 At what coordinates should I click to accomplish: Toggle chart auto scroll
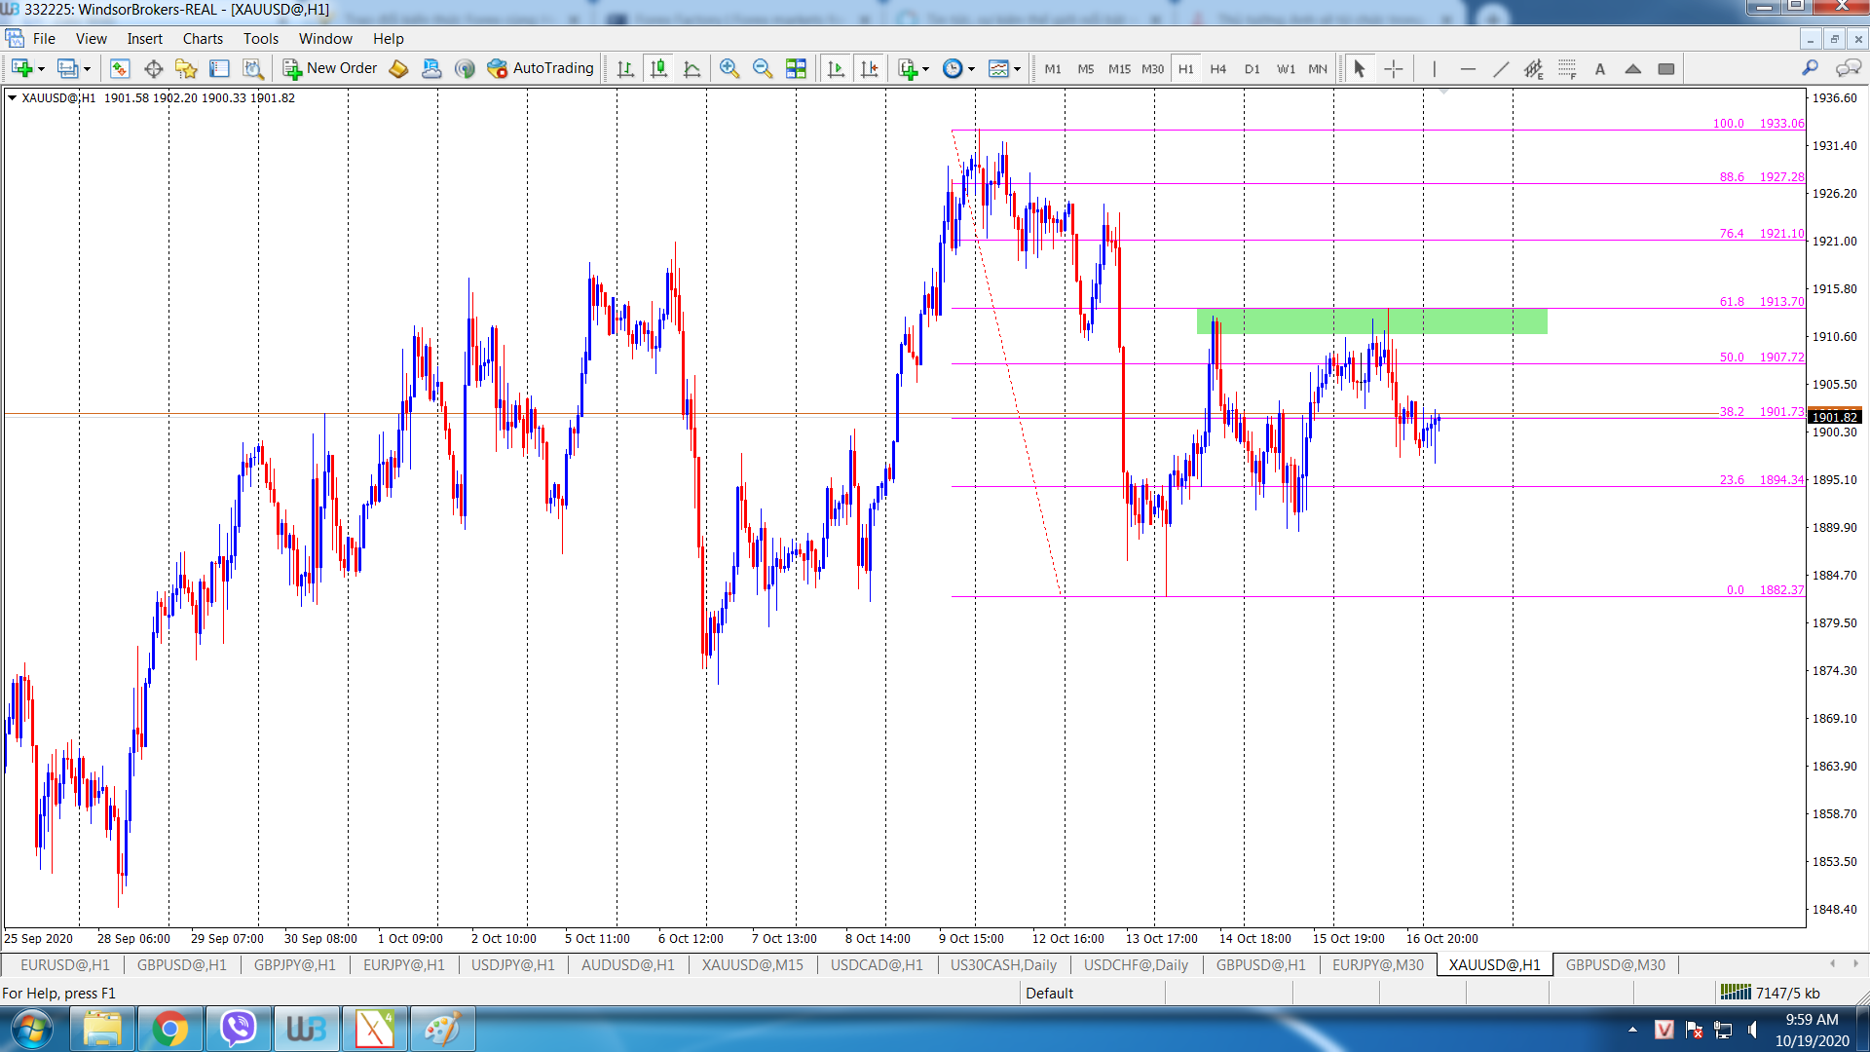836,68
